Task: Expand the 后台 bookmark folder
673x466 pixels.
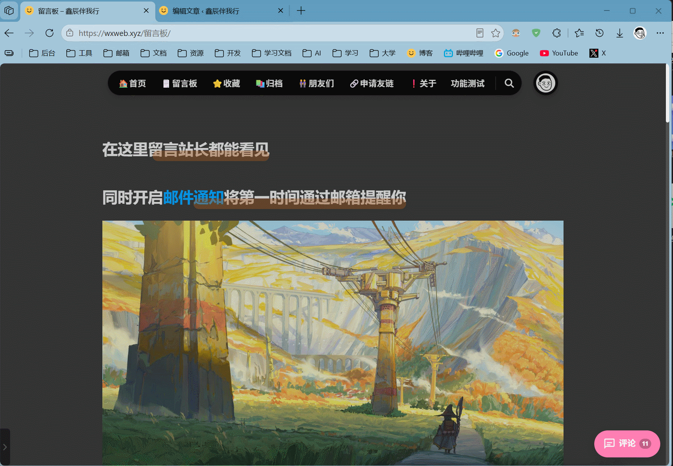Action: (x=42, y=53)
